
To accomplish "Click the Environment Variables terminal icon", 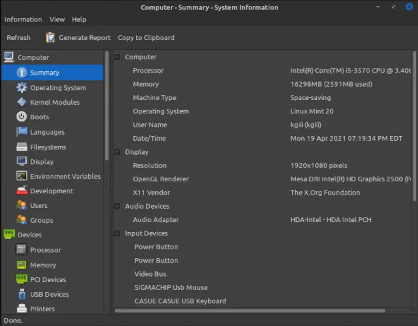I will (x=21, y=176).
